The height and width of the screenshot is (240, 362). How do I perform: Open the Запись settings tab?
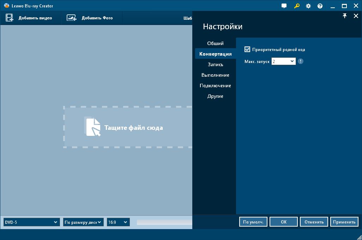215,64
